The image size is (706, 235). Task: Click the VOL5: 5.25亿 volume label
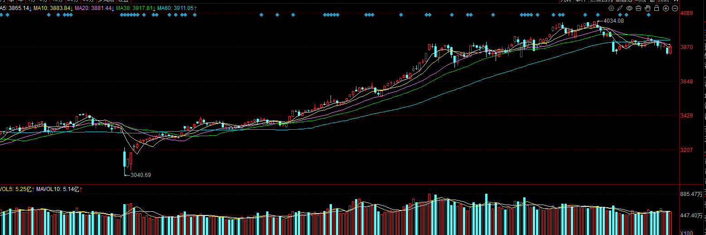coord(16,189)
